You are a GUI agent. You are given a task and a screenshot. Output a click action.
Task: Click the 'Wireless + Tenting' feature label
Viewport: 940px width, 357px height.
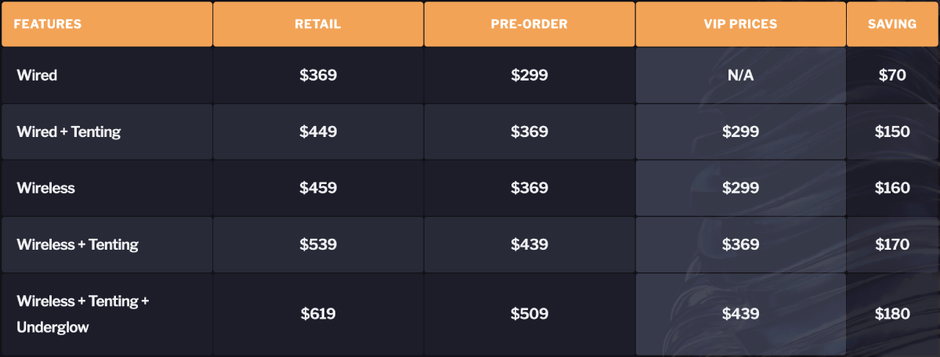pos(78,244)
